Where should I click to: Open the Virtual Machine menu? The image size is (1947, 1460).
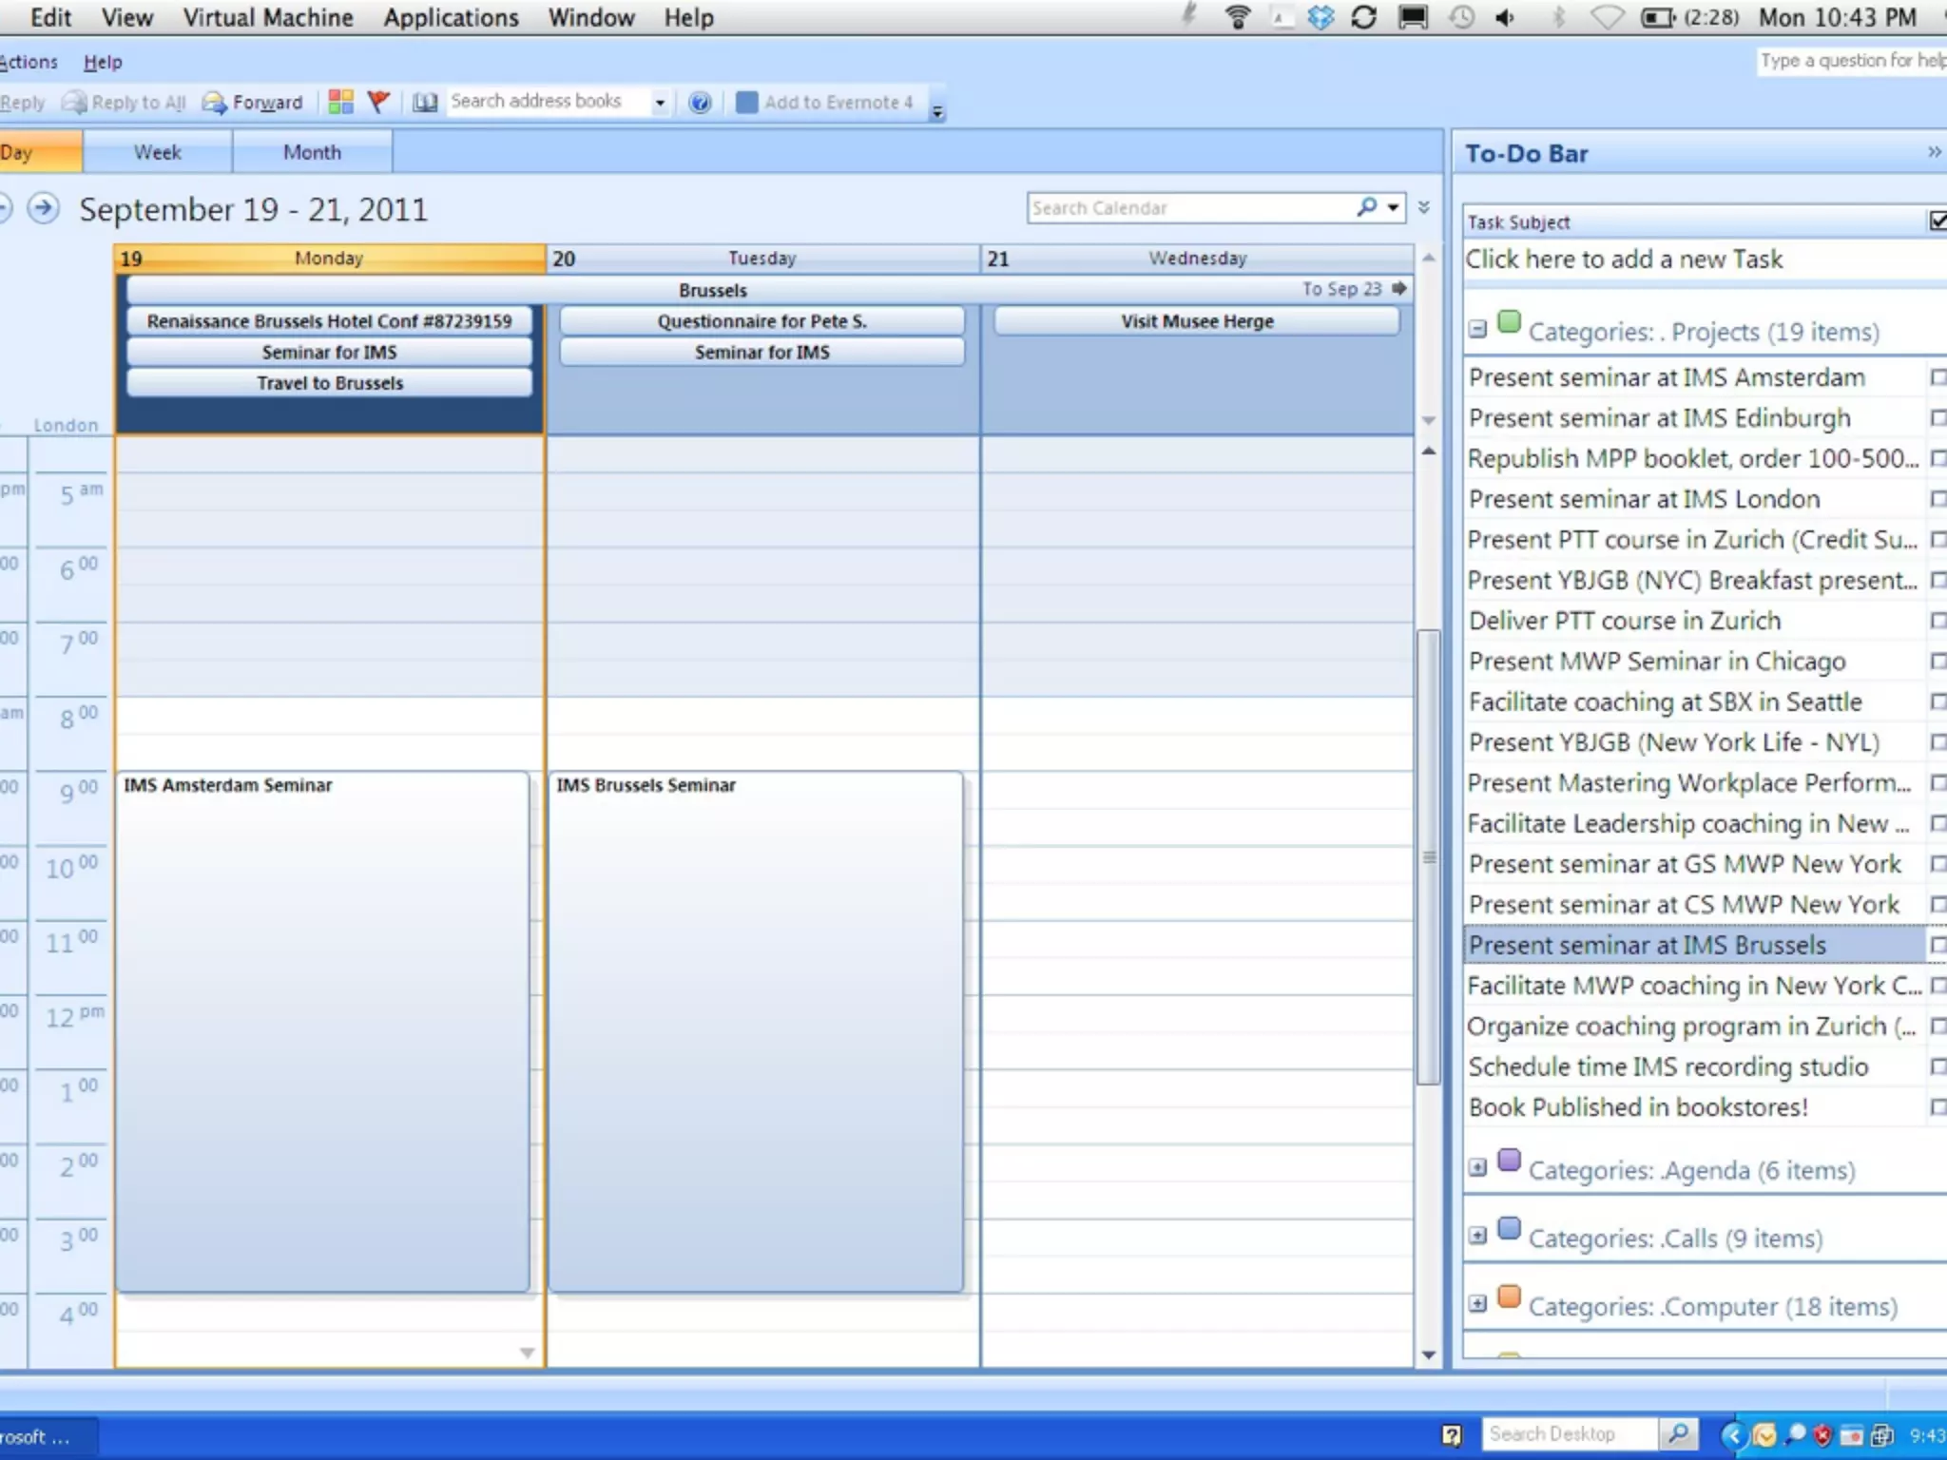(x=267, y=17)
